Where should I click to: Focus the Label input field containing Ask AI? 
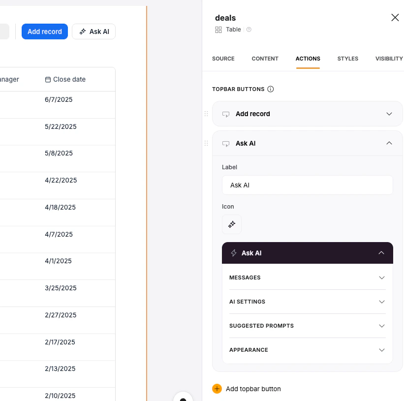pyautogui.click(x=307, y=185)
